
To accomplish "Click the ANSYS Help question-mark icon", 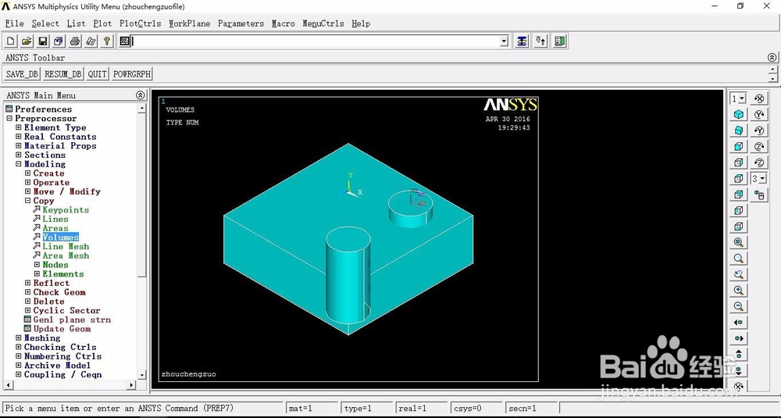I will click(x=106, y=41).
